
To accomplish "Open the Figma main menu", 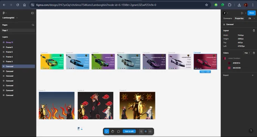I will [x=5, y=13].
